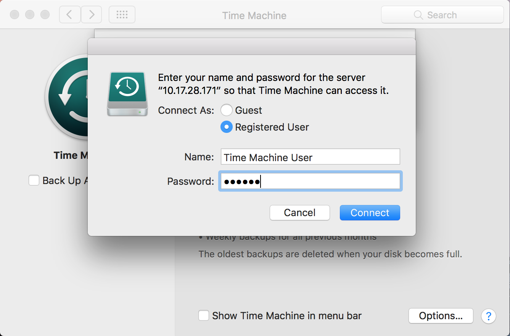Go forward with the right chevron button

[92, 15]
